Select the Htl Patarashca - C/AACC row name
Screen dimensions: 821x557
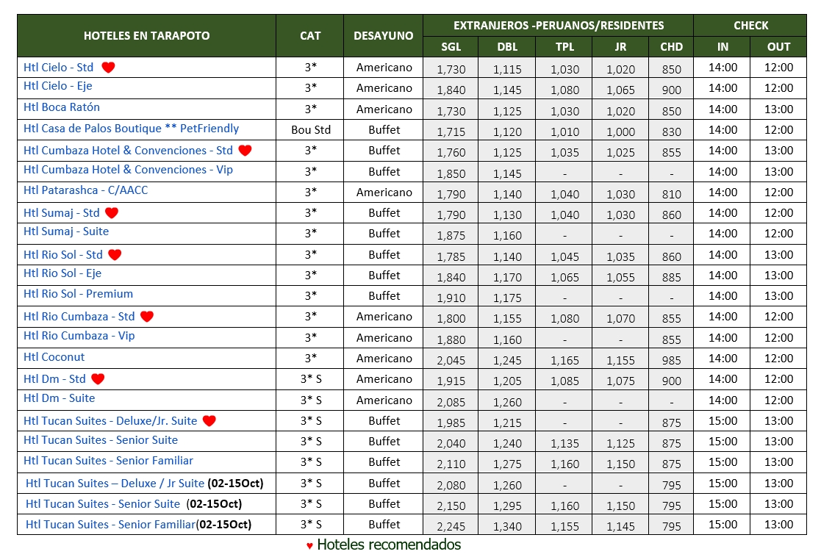(86, 190)
